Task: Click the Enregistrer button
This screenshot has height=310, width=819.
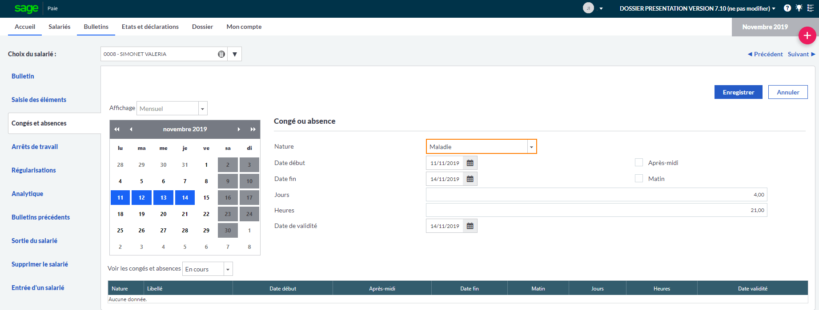Action: pyautogui.click(x=739, y=92)
